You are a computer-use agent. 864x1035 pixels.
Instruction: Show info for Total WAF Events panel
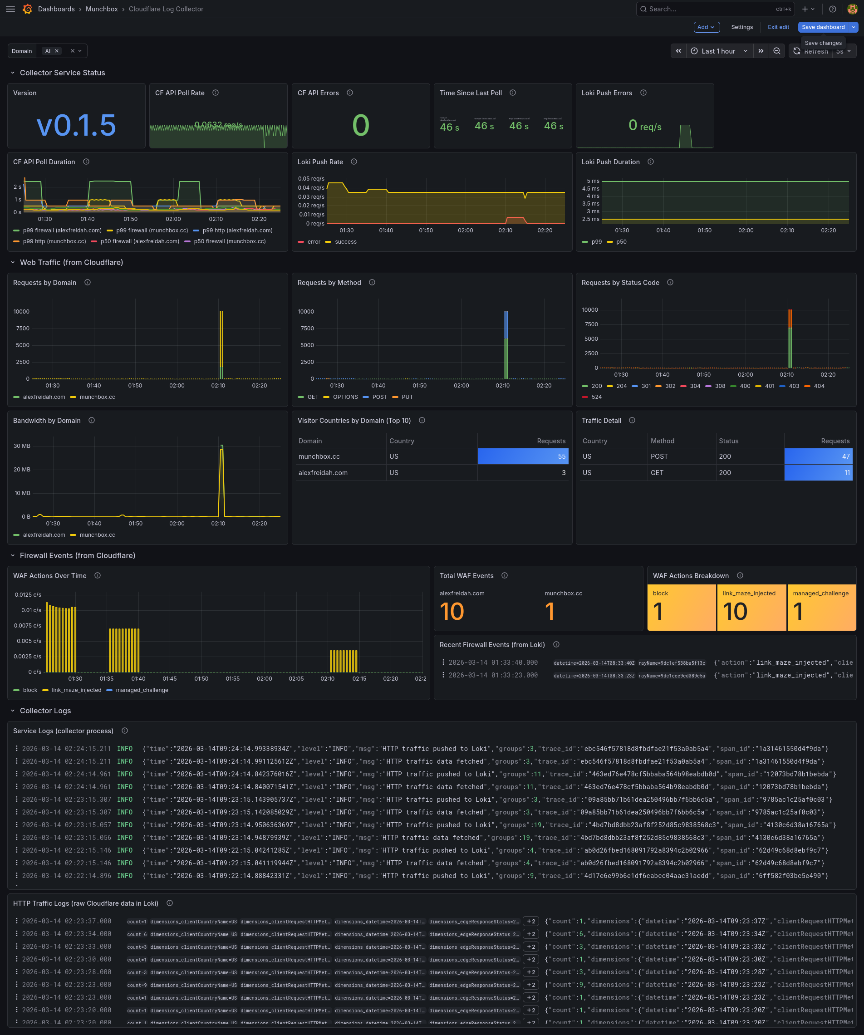tap(505, 576)
